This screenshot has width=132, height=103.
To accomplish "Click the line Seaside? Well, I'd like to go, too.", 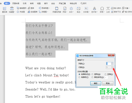I will 50,89.
